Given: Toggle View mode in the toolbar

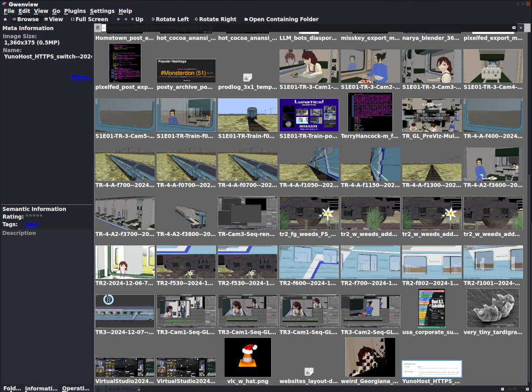Looking at the screenshot, I should [x=53, y=19].
